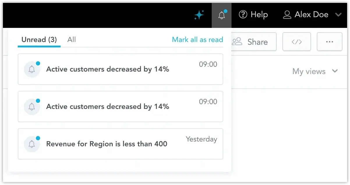
Task: Click the Share button
Action: click(x=253, y=42)
